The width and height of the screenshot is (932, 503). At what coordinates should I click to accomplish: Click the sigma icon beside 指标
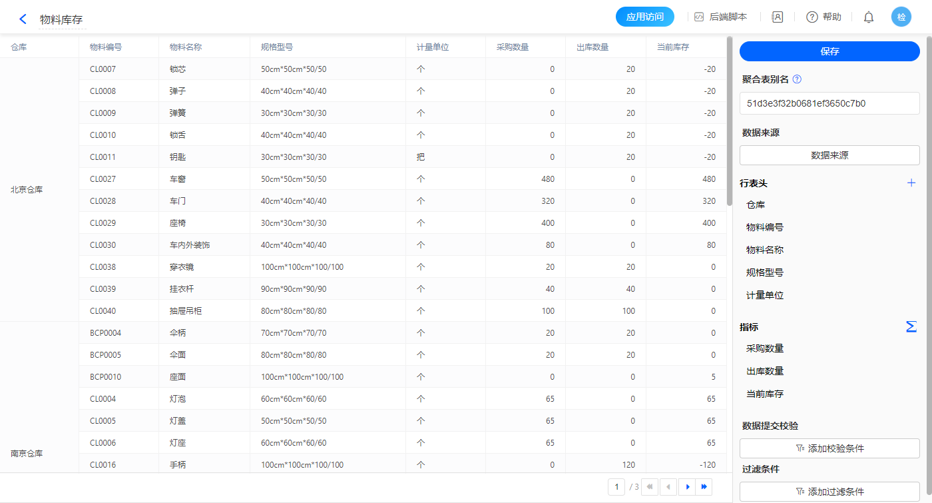coord(911,326)
